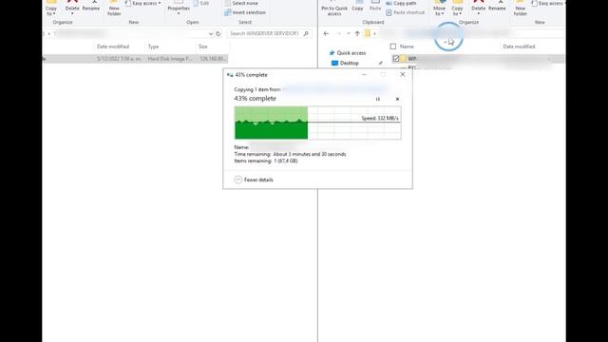Click the folder icon in right address bar
This screenshot has width=608, height=342.
[368, 34]
